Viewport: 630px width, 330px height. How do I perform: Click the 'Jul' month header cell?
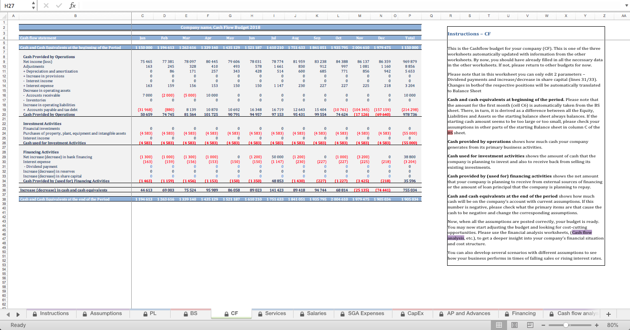coord(274,38)
